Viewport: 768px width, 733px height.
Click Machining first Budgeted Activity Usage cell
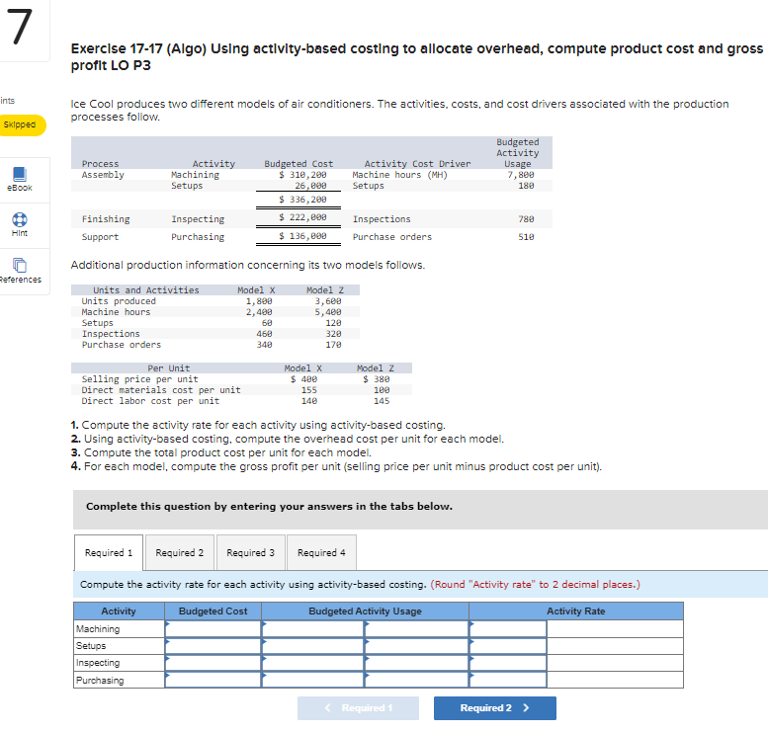313,628
